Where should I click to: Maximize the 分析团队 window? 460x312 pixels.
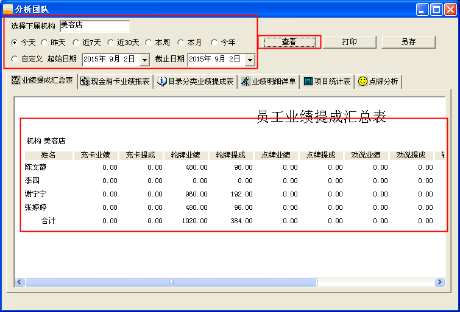(x=436, y=9)
